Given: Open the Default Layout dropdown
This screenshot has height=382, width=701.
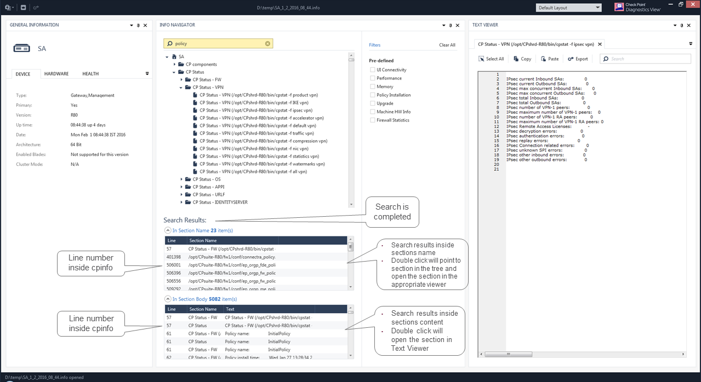Looking at the screenshot, I should [x=568, y=8].
